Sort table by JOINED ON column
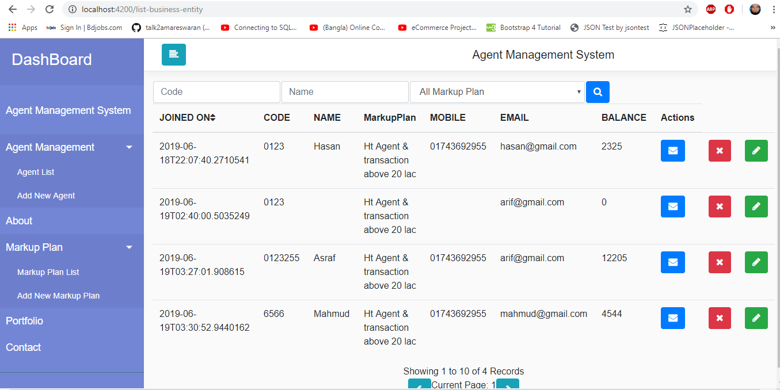 point(187,117)
